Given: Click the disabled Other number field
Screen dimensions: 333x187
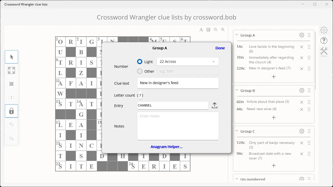Looking at the screenshot, I should click(x=188, y=71).
